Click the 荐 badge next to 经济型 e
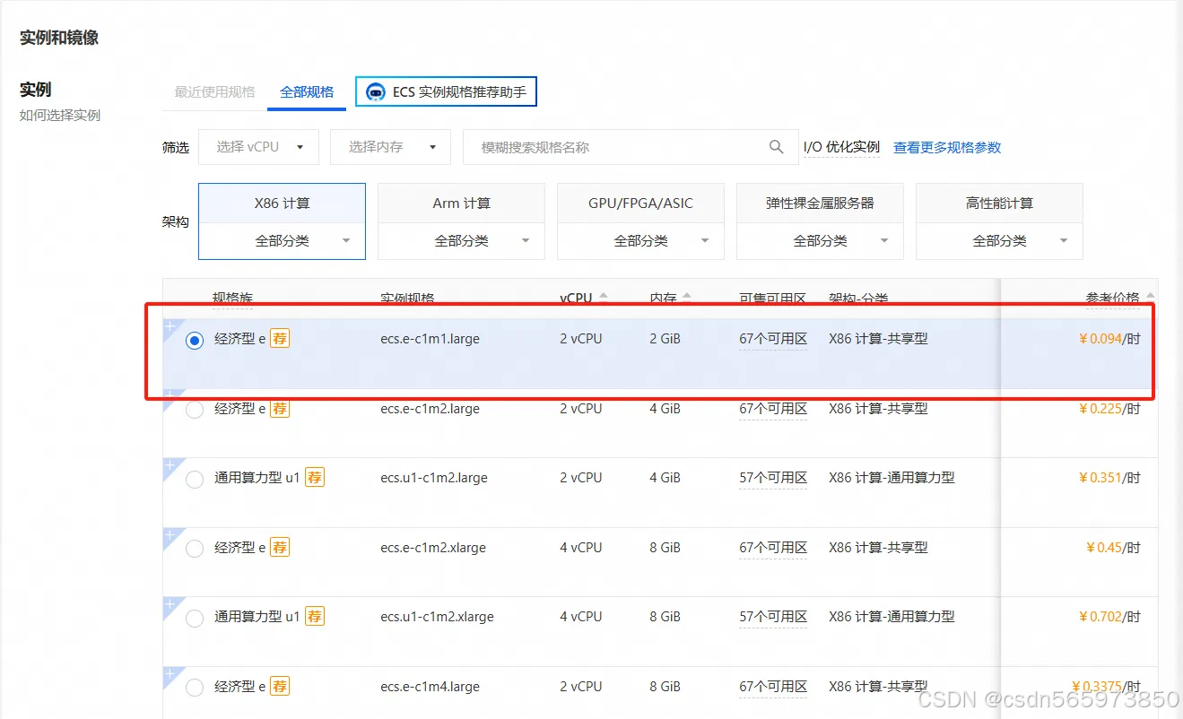1183x719 pixels. pos(279,338)
